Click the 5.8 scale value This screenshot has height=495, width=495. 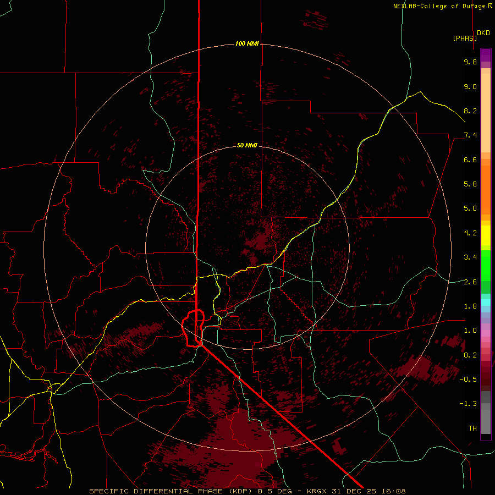470,184
